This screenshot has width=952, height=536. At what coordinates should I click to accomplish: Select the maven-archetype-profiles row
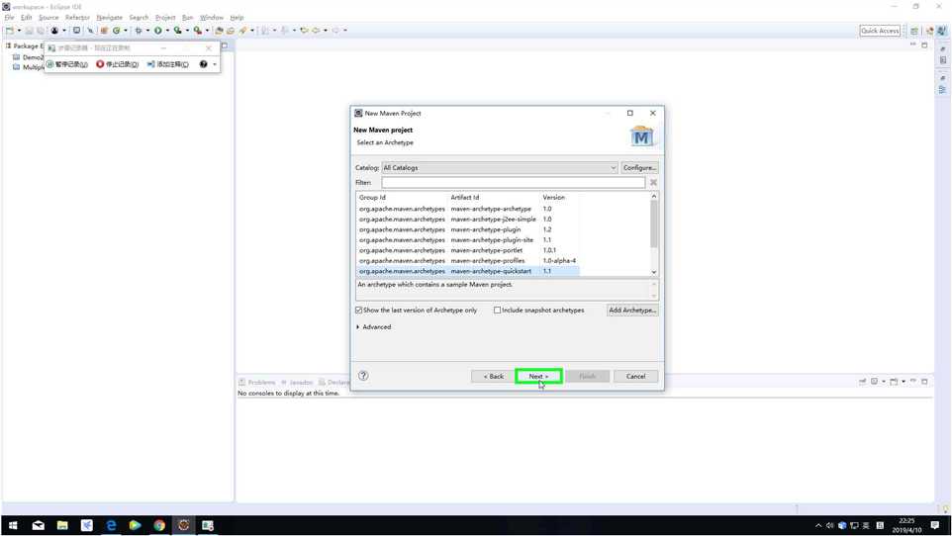coord(467,261)
